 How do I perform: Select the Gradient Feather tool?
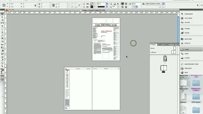coord(2,54)
